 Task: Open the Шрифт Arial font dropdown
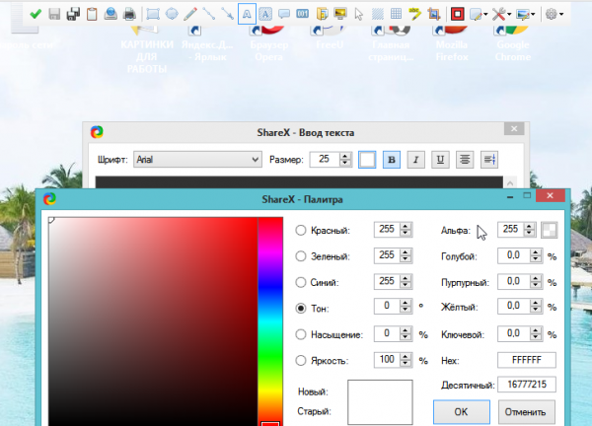(197, 160)
